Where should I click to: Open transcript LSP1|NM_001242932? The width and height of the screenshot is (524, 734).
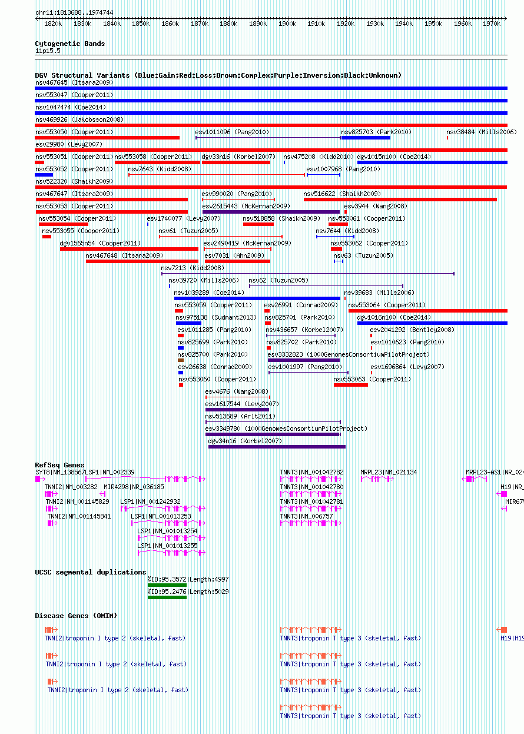coord(150,501)
